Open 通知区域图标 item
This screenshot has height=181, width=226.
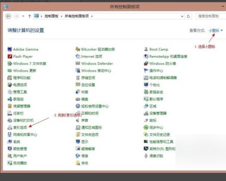tap(89, 127)
